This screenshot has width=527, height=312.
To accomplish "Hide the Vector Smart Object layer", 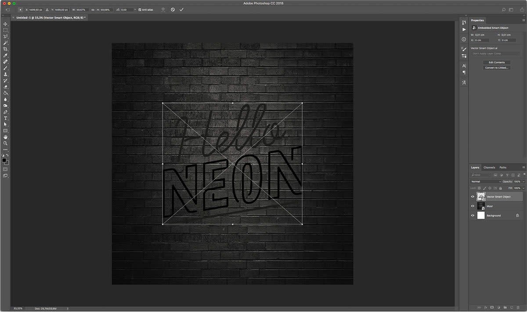I will click(x=473, y=197).
